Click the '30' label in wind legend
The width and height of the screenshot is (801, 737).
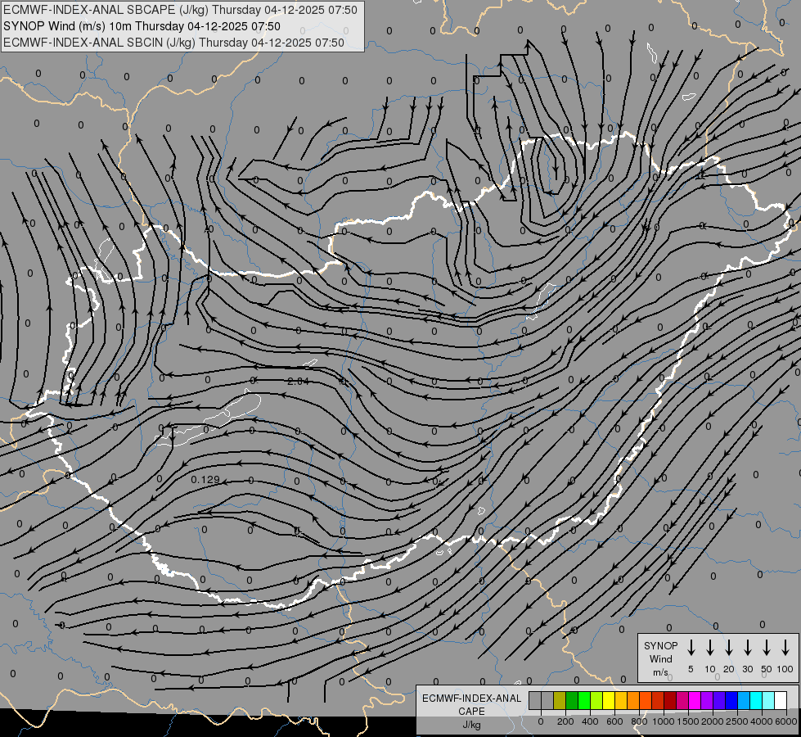click(x=747, y=669)
